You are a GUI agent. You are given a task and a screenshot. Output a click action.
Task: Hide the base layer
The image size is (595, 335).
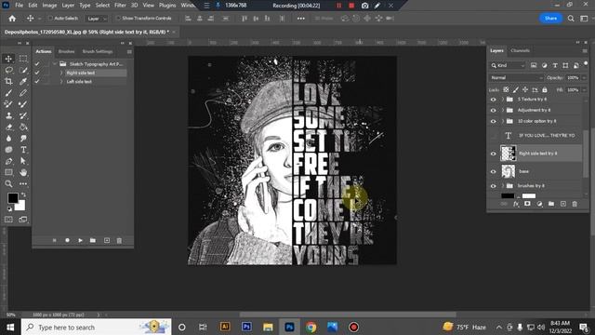tap(494, 171)
